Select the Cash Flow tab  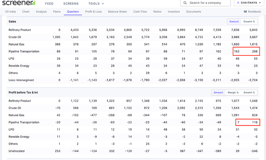tap(140, 12)
